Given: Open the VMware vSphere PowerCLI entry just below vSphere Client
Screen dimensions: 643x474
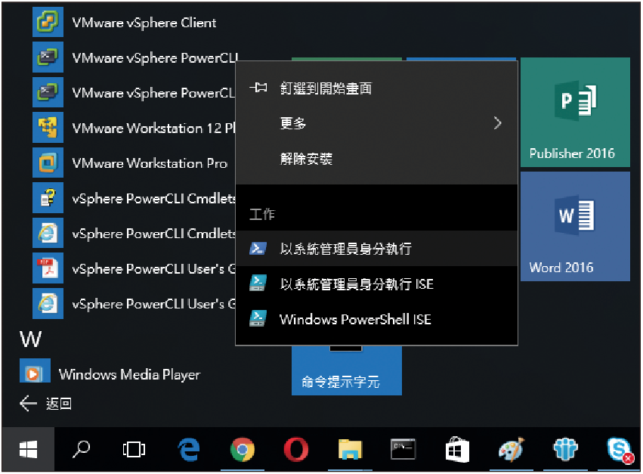Looking at the screenshot, I should (134, 57).
